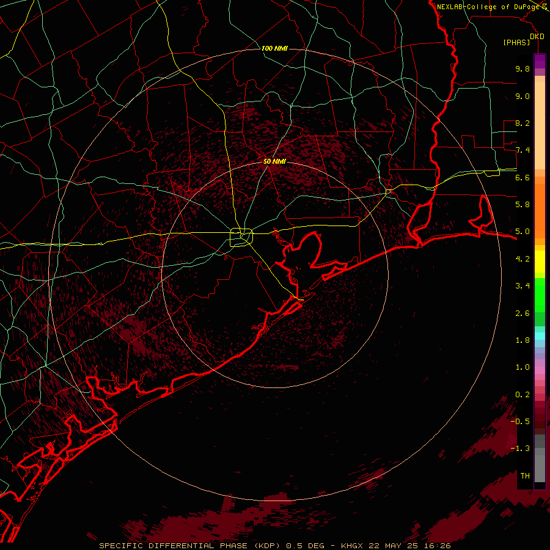Viewport: 550px width, 550px height.
Task: Click the TH label on the color scale
Action: pos(525,476)
